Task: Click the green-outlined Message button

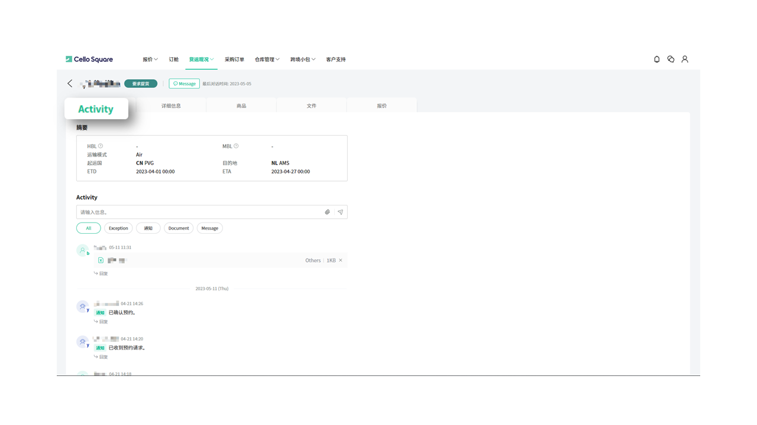Action: click(184, 84)
